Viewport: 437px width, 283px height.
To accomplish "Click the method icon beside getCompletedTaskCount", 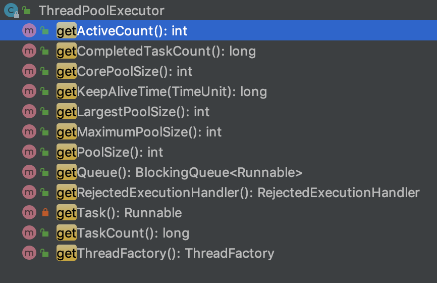I will [29, 51].
